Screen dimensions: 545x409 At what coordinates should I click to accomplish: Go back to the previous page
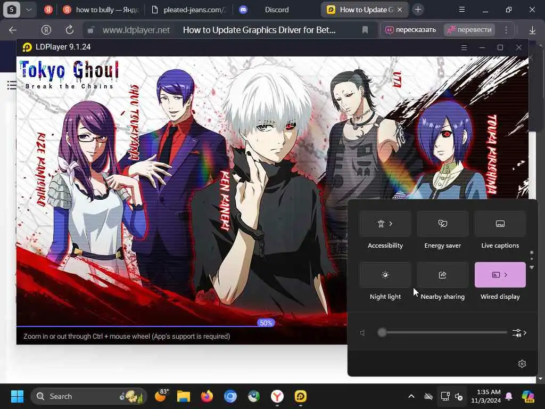13,30
